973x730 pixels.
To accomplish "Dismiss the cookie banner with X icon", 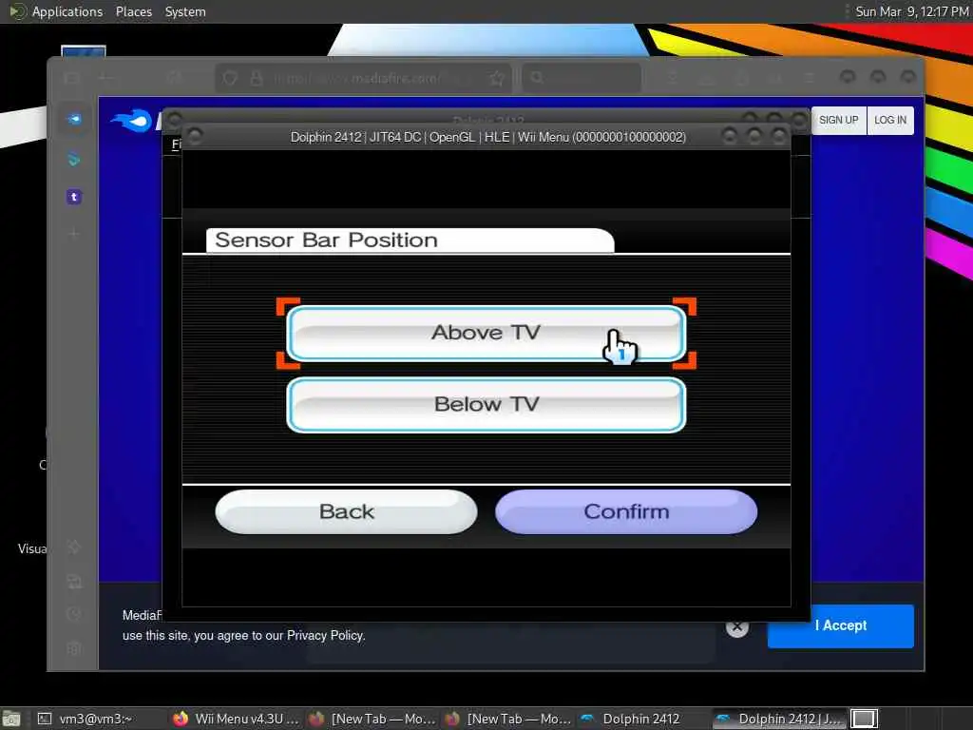I will pos(737,627).
